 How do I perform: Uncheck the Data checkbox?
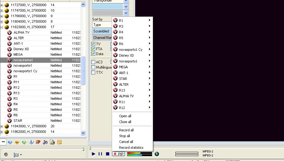point(93,54)
